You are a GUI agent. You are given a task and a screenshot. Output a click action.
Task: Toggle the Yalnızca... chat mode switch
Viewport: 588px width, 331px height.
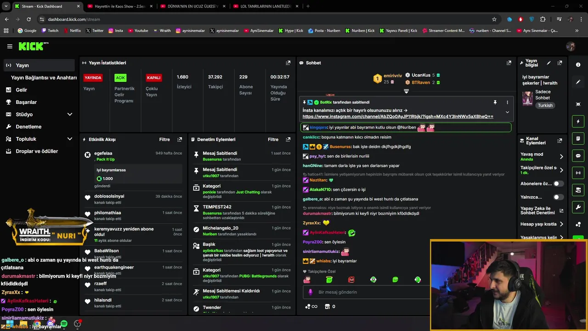558,197
